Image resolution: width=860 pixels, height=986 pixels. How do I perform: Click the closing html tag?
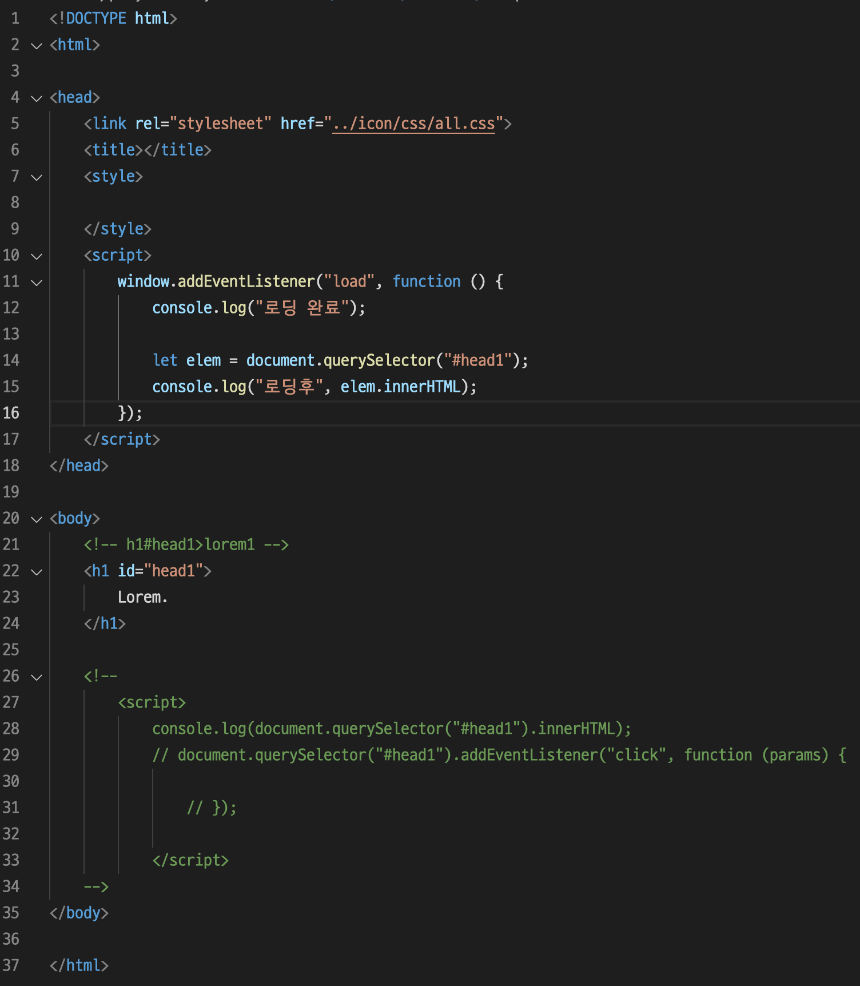[79, 965]
